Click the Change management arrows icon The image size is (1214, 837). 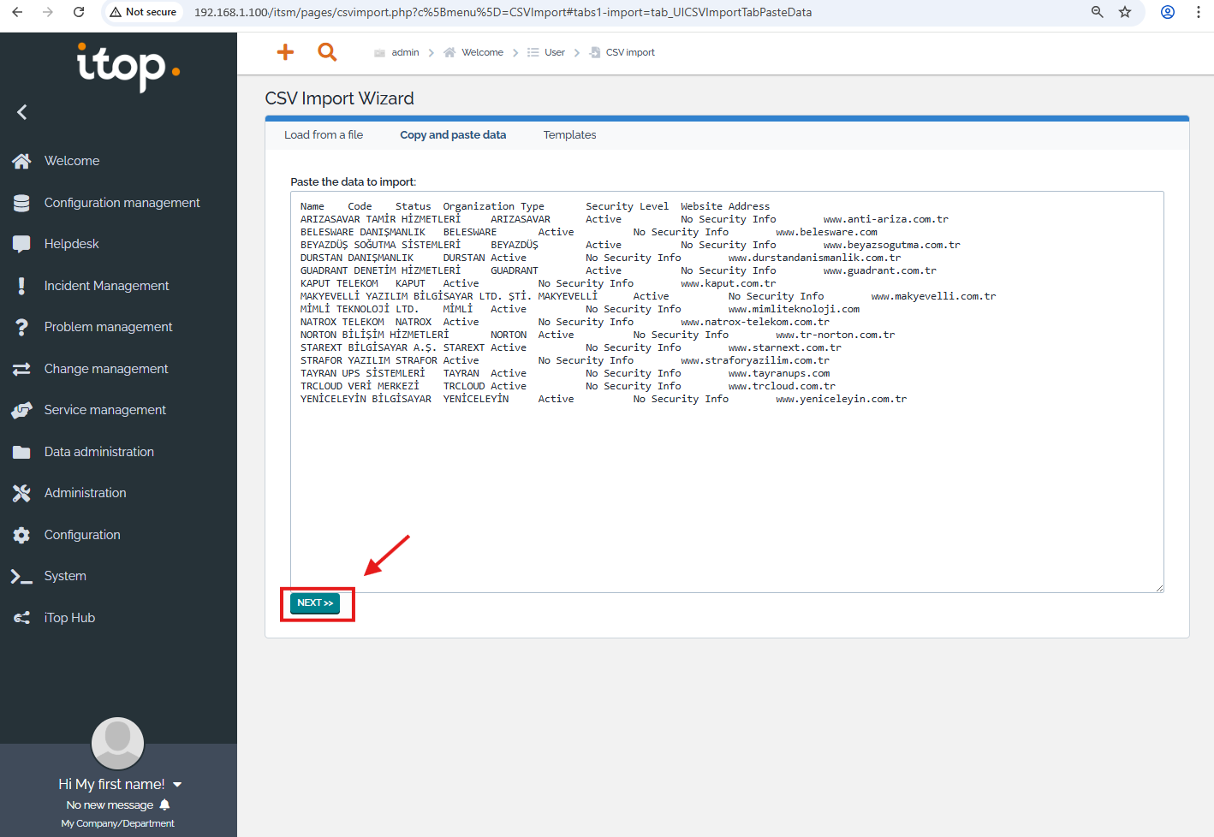click(22, 369)
